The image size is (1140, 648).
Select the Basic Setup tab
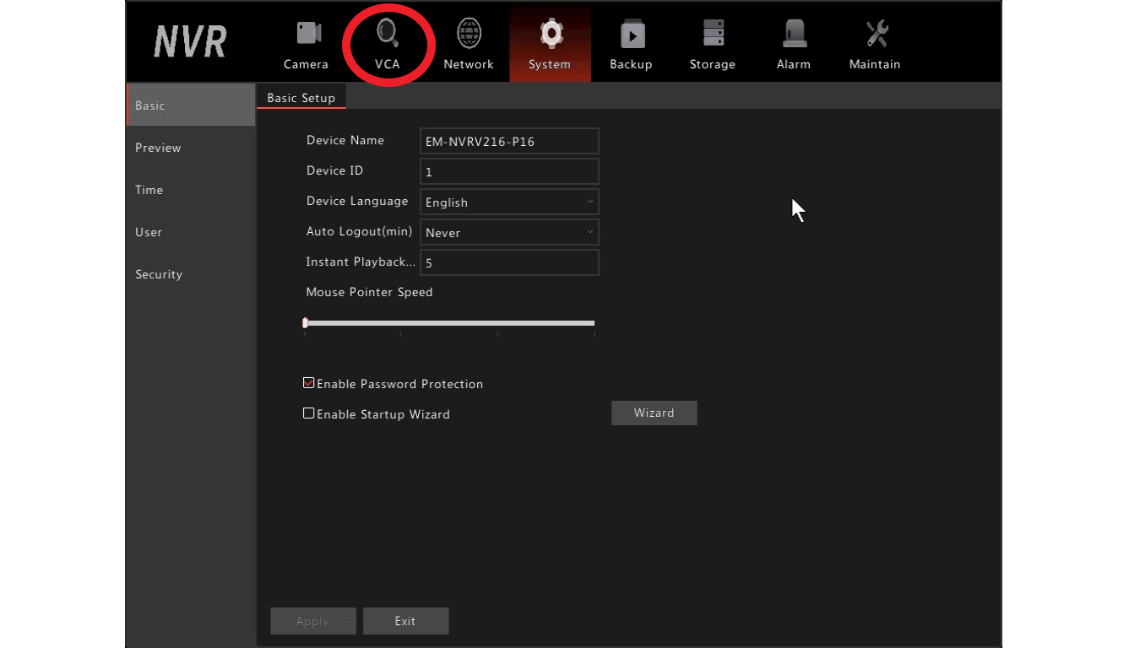[301, 98]
